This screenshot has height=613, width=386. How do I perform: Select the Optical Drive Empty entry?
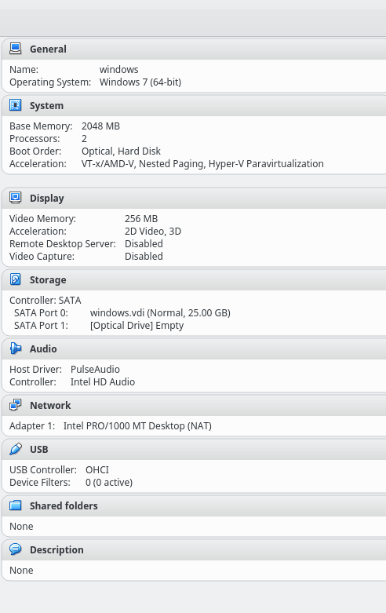(137, 326)
